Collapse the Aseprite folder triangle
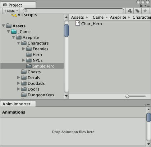 13,37
